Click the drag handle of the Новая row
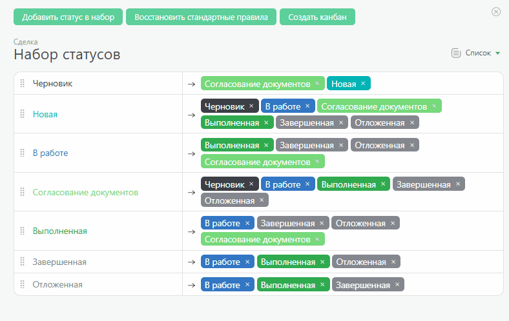The height and width of the screenshot is (321, 509). pyautogui.click(x=23, y=114)
